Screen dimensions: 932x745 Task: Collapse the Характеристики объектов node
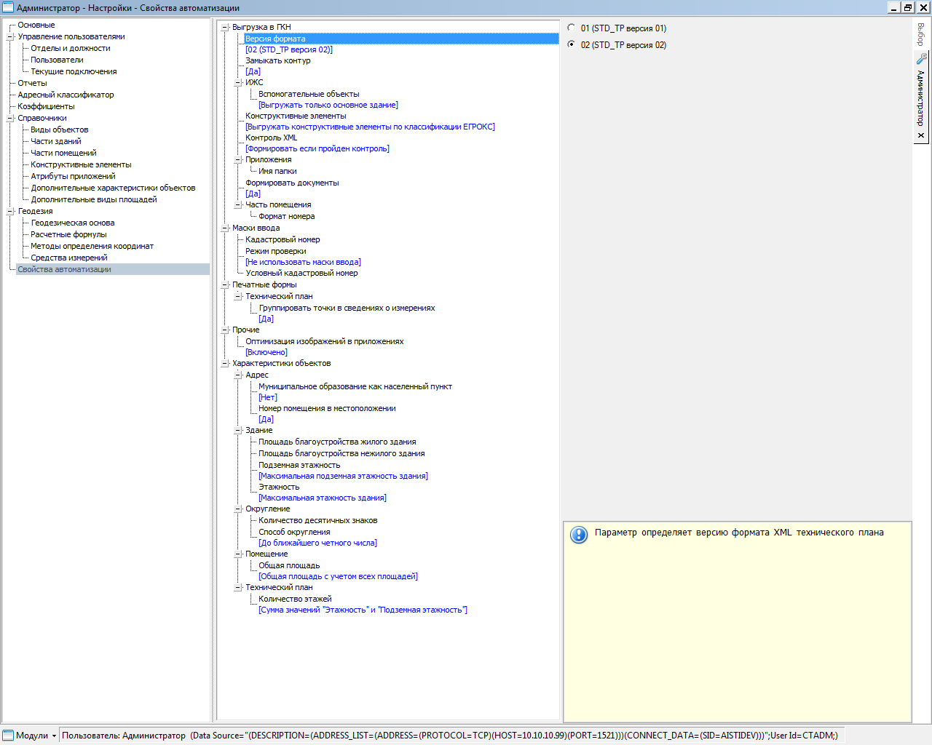pyautogui.click(x=225, y=363)
